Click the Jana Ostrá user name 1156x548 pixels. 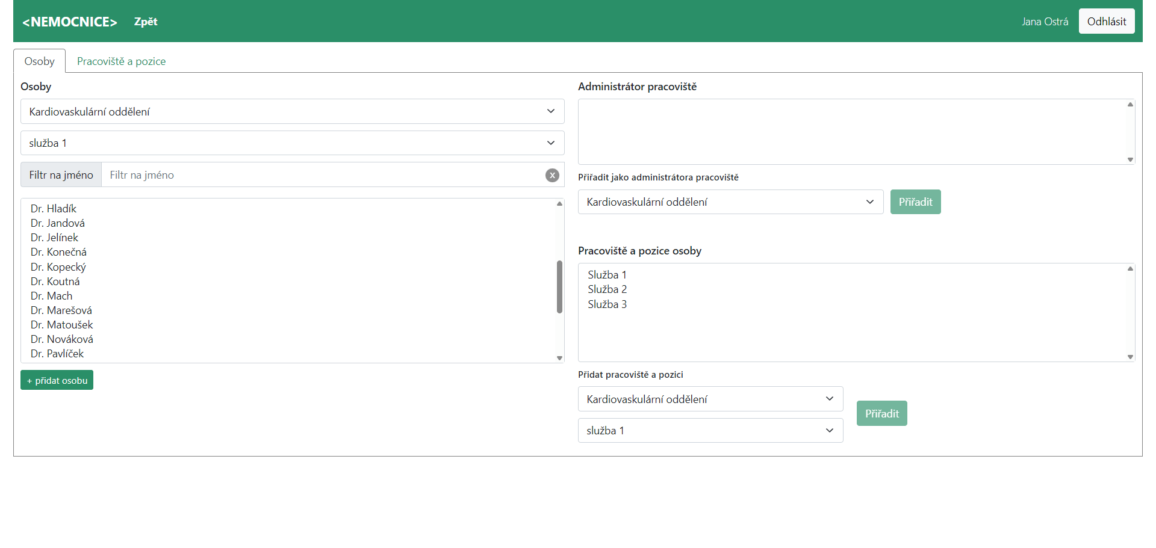pos(1045,22)
